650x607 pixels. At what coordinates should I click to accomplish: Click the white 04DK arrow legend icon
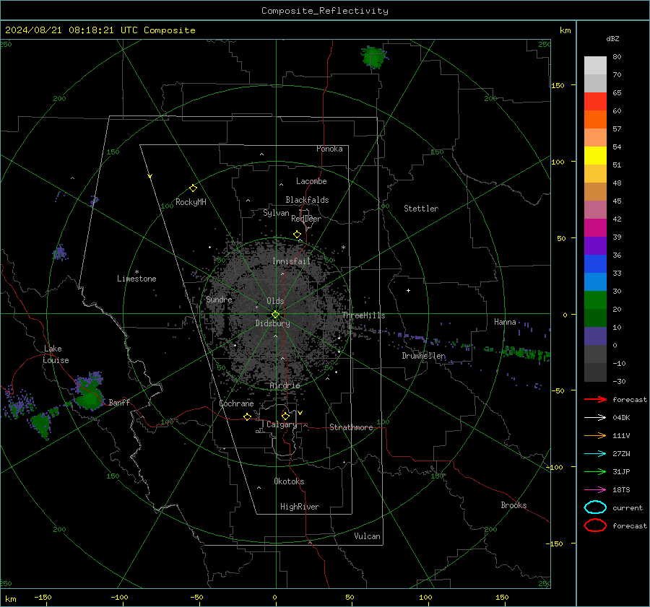click(x=595, y=417)
